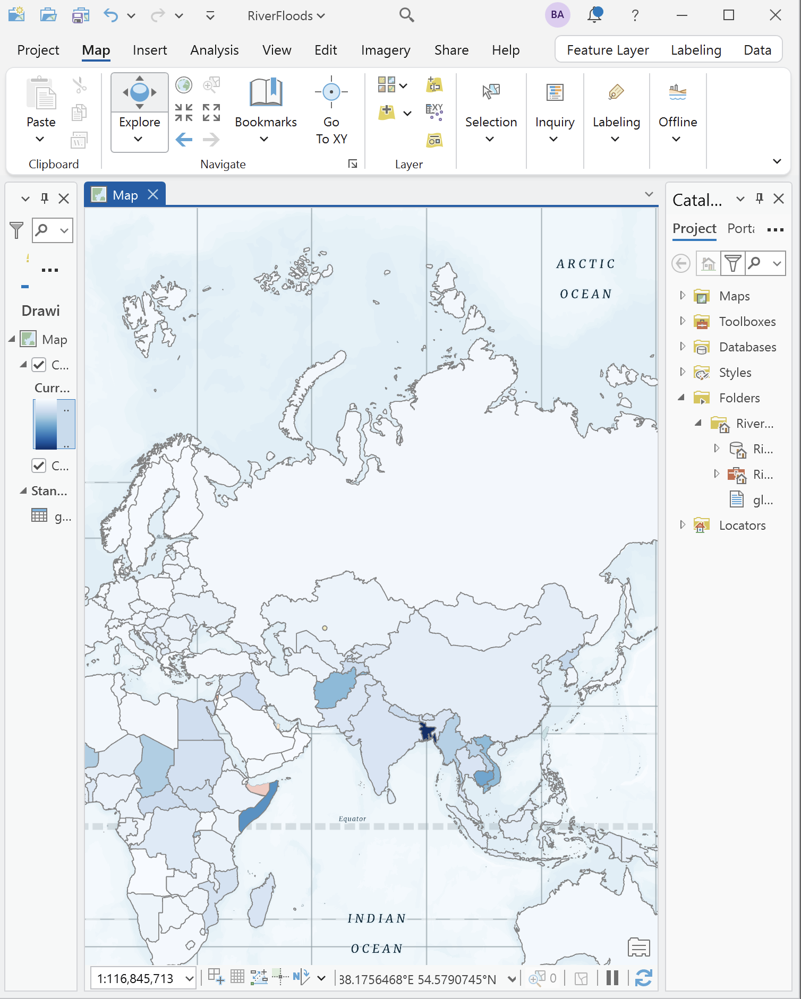This screenshot has height=999, width=801.
Task: Click Catalog home icon
Action: coord(709,263)
